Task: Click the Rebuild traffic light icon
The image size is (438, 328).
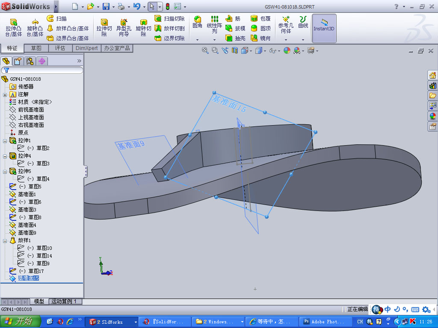Action: [x=168, y=6]
